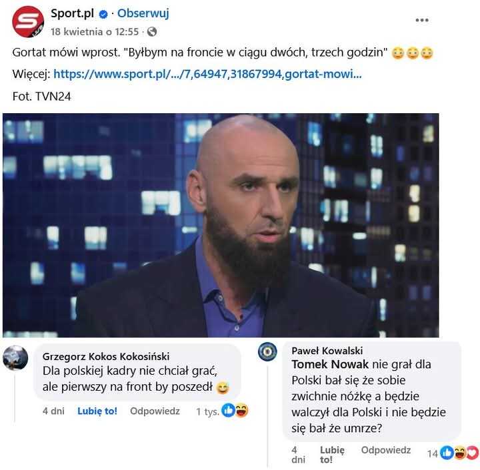Show the 14 reactions on Paweł's reply

click(x=453, y=453)
